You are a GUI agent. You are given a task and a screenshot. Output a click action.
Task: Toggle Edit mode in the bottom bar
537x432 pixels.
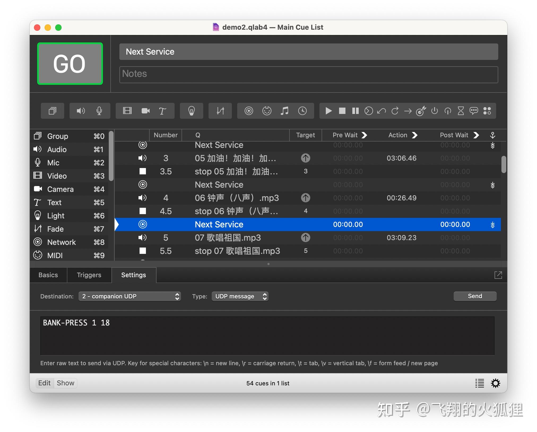44,383
